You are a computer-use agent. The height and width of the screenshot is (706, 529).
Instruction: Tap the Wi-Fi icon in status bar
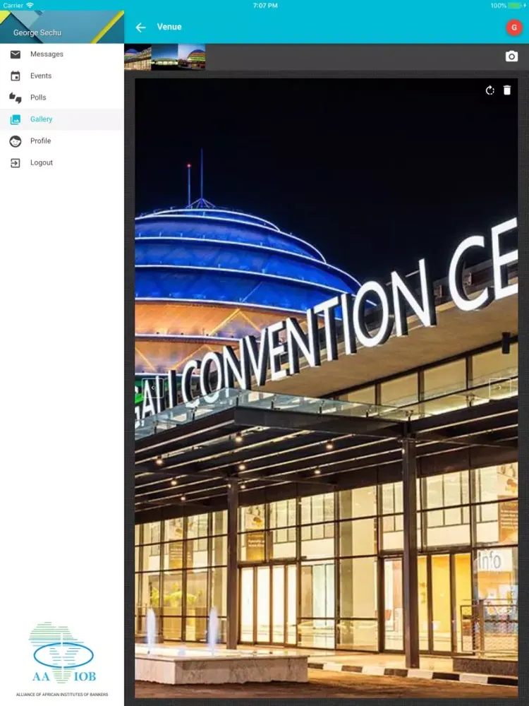30,6
